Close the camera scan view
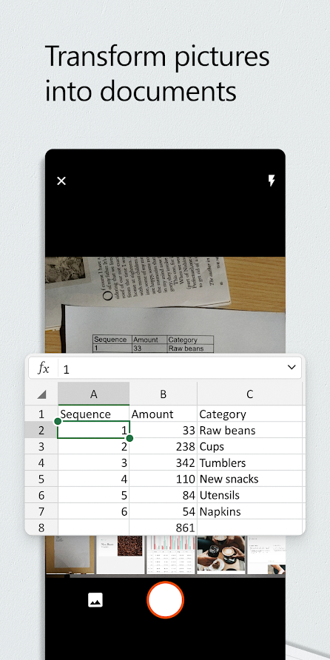Screen dimensions: 330x660 tap(61, 181)
